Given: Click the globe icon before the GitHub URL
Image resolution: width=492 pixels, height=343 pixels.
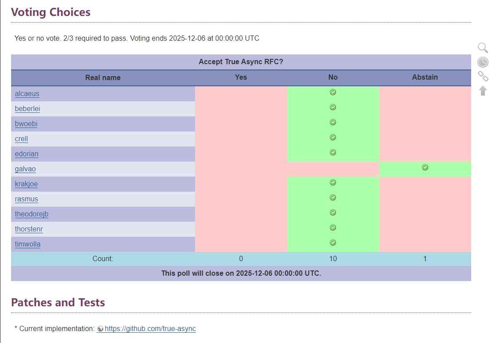Looking at the screenshot, I should tap(101, 329).
